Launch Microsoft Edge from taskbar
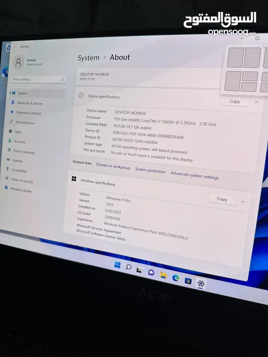Viewport: 268px width, 357px height. [x=176, y=278]
